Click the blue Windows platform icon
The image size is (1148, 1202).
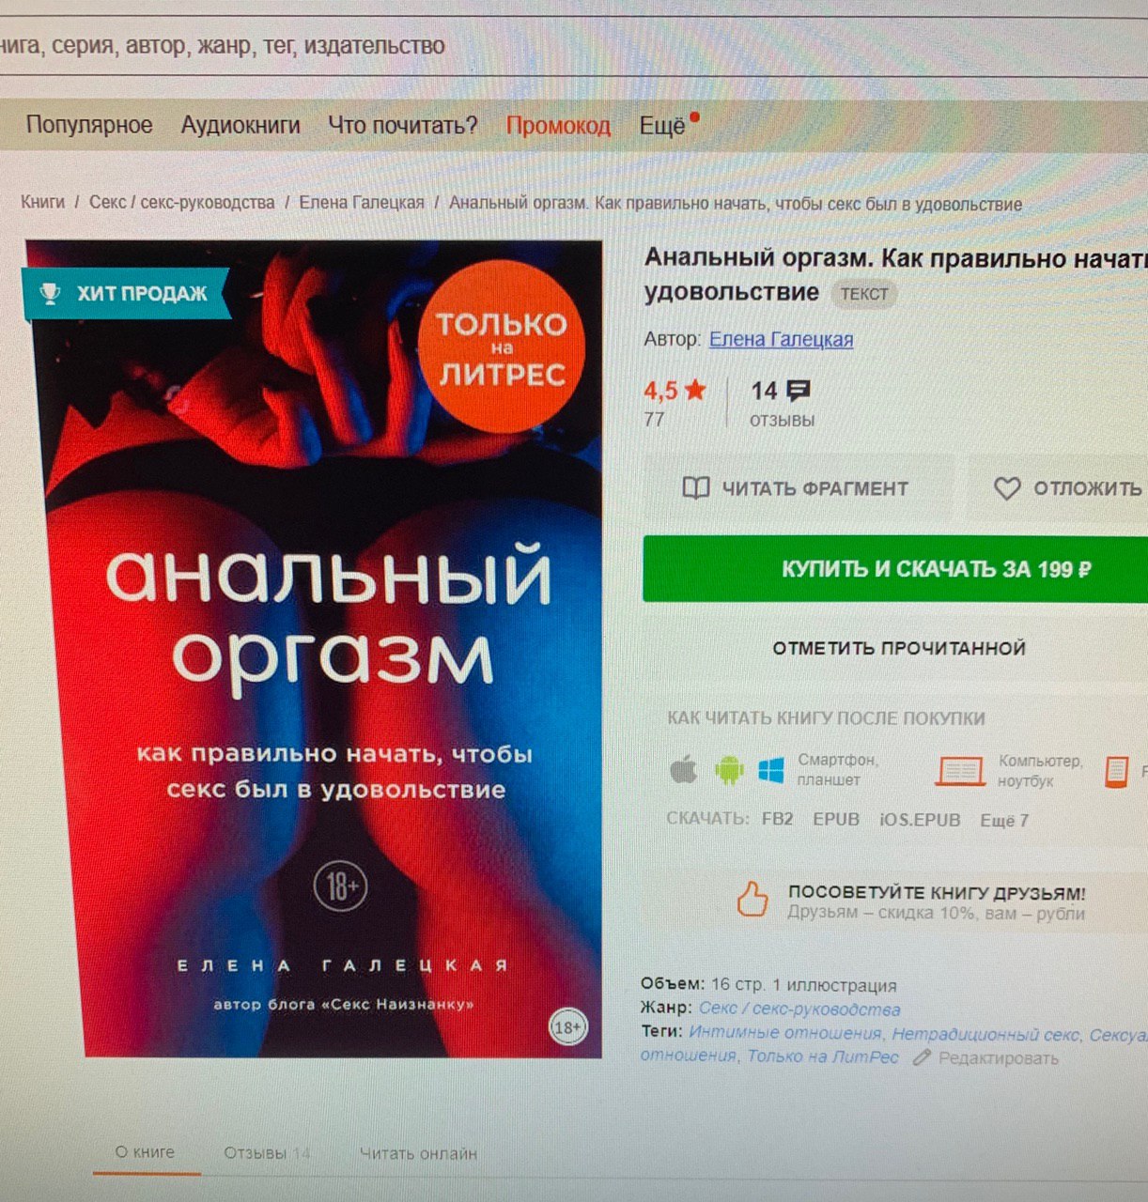click(771, 770)
